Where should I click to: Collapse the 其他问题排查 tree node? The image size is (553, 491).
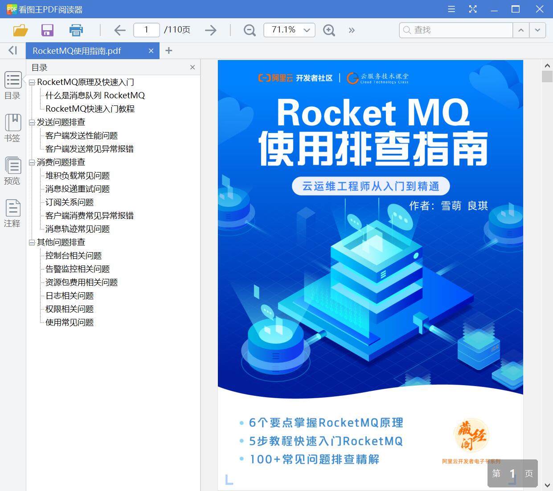(x=32, y=242)
